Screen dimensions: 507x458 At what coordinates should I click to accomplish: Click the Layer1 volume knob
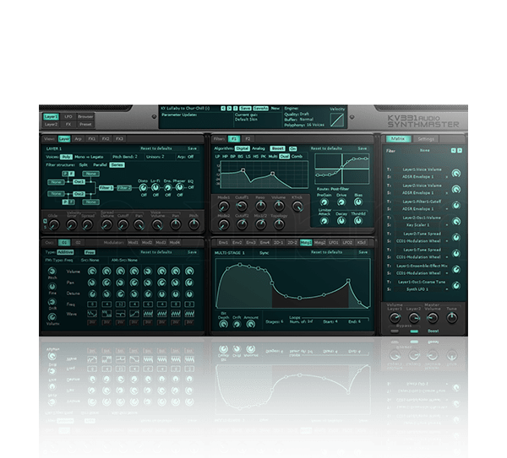pyautogui.click(x=395, y=318)
